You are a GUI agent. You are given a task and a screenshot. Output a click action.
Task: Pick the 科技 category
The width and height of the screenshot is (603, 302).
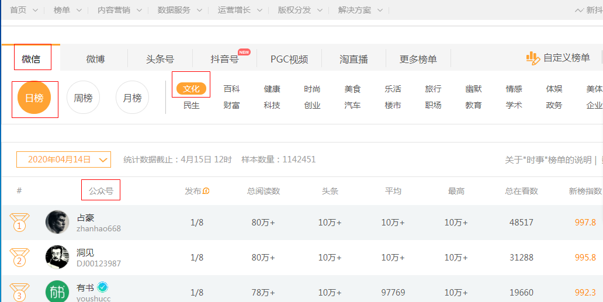click(x=272, y=105)
